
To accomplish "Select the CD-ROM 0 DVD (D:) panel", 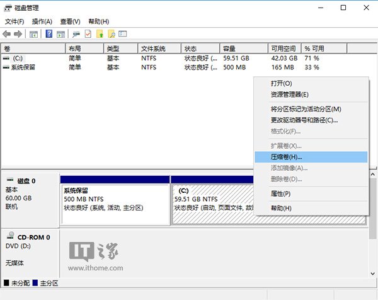I will [30, 253].
